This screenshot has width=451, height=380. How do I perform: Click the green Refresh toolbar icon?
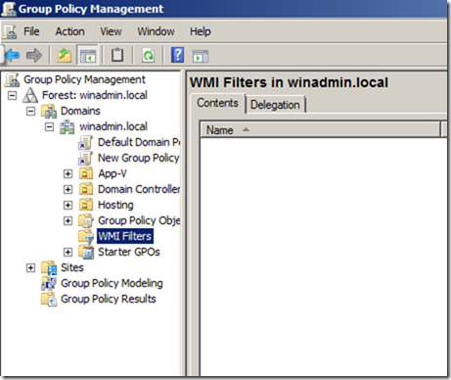coord(149,55)
